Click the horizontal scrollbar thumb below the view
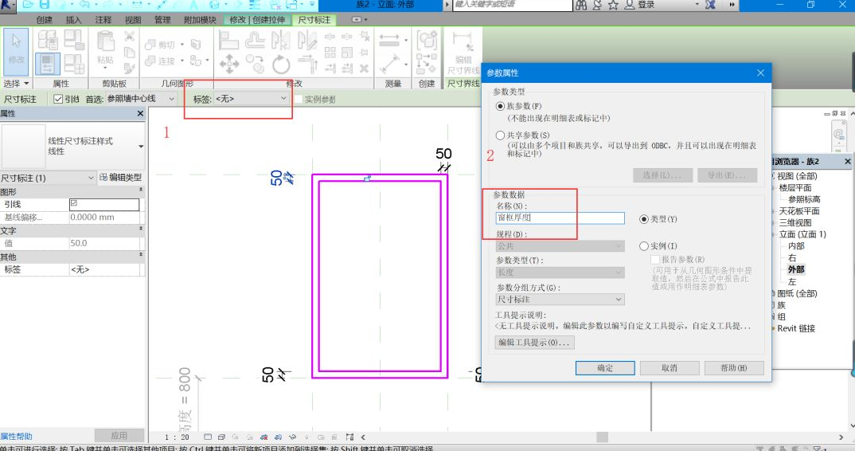Viewport: 855px width, 451px height. (602, 437)
